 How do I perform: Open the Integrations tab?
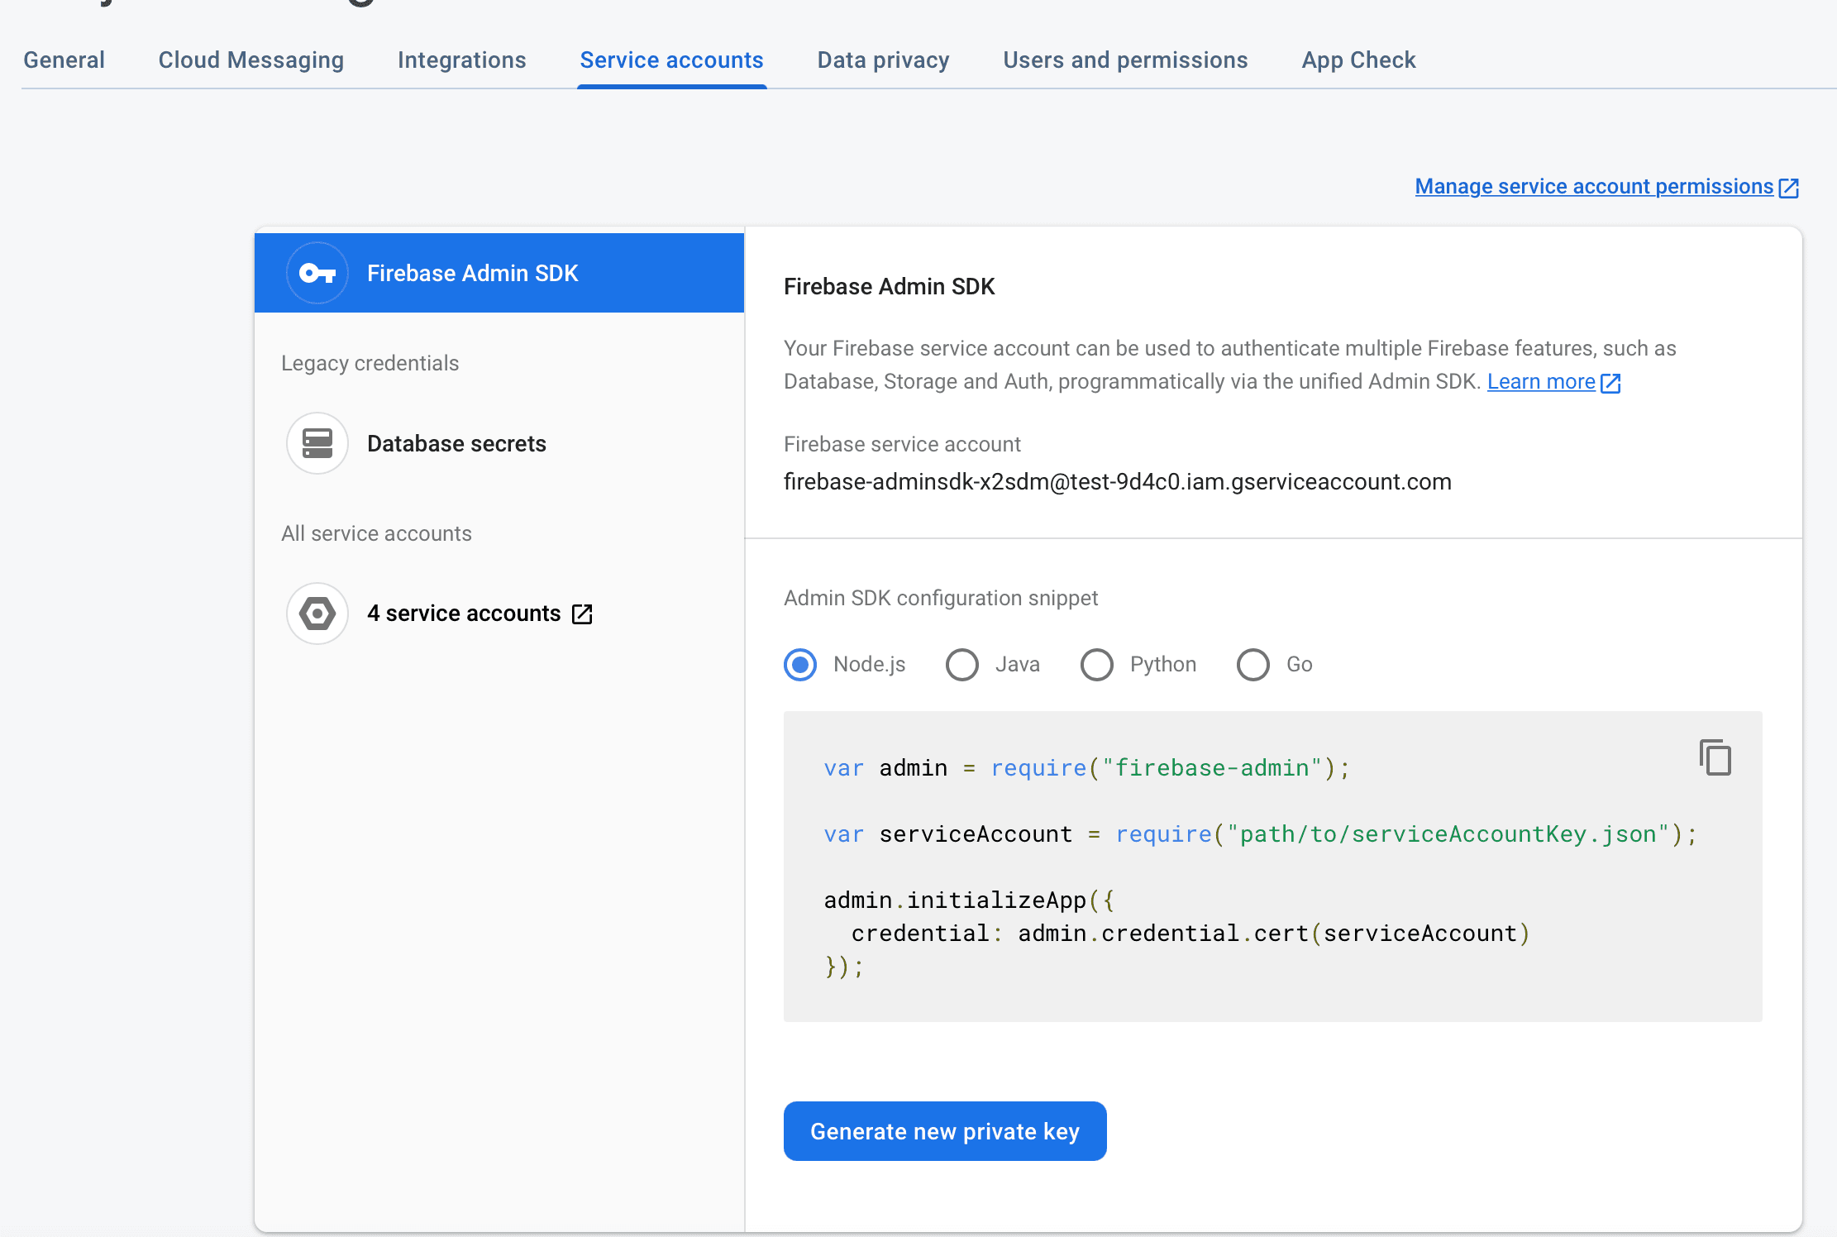point(462,60)
